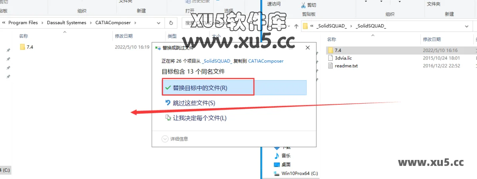
Task: Select the 7.4 folder in CATIAComposer
Action: pyautogui.click(x=27, y=47)
